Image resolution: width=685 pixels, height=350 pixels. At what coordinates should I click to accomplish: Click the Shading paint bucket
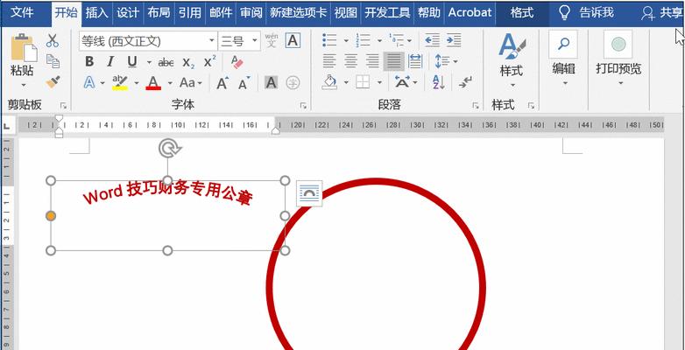330,82
